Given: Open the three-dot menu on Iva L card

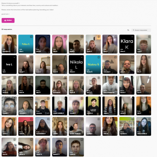Looking at the screenshot, I should coord(15,57).
